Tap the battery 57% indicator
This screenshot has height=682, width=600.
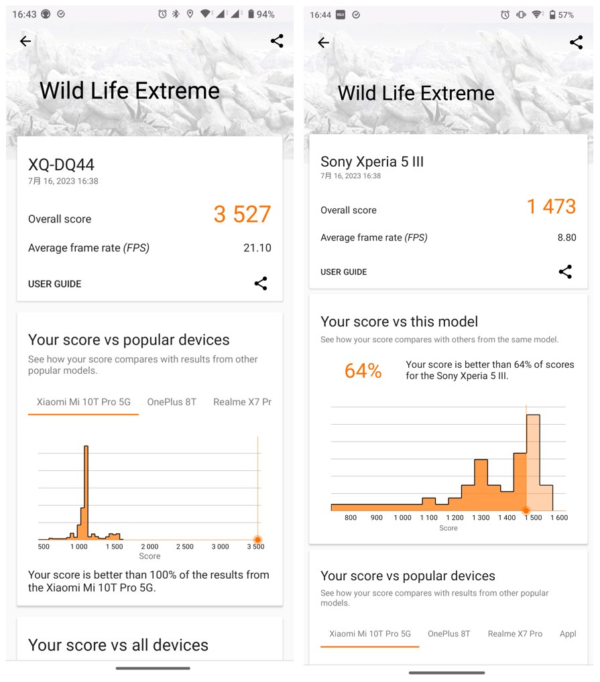point(561,15)
